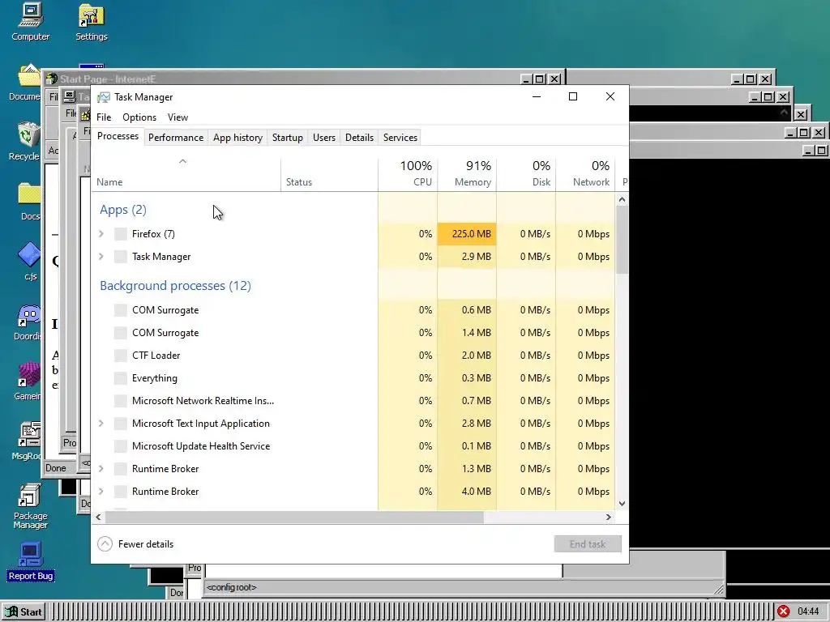This screenshot has width=830, height=622.
Task: Click the horizontal scrollbar right arrow
Action: point(608,517)
